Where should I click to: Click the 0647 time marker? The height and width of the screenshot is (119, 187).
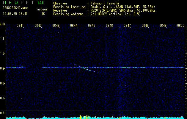click(127, 26)
